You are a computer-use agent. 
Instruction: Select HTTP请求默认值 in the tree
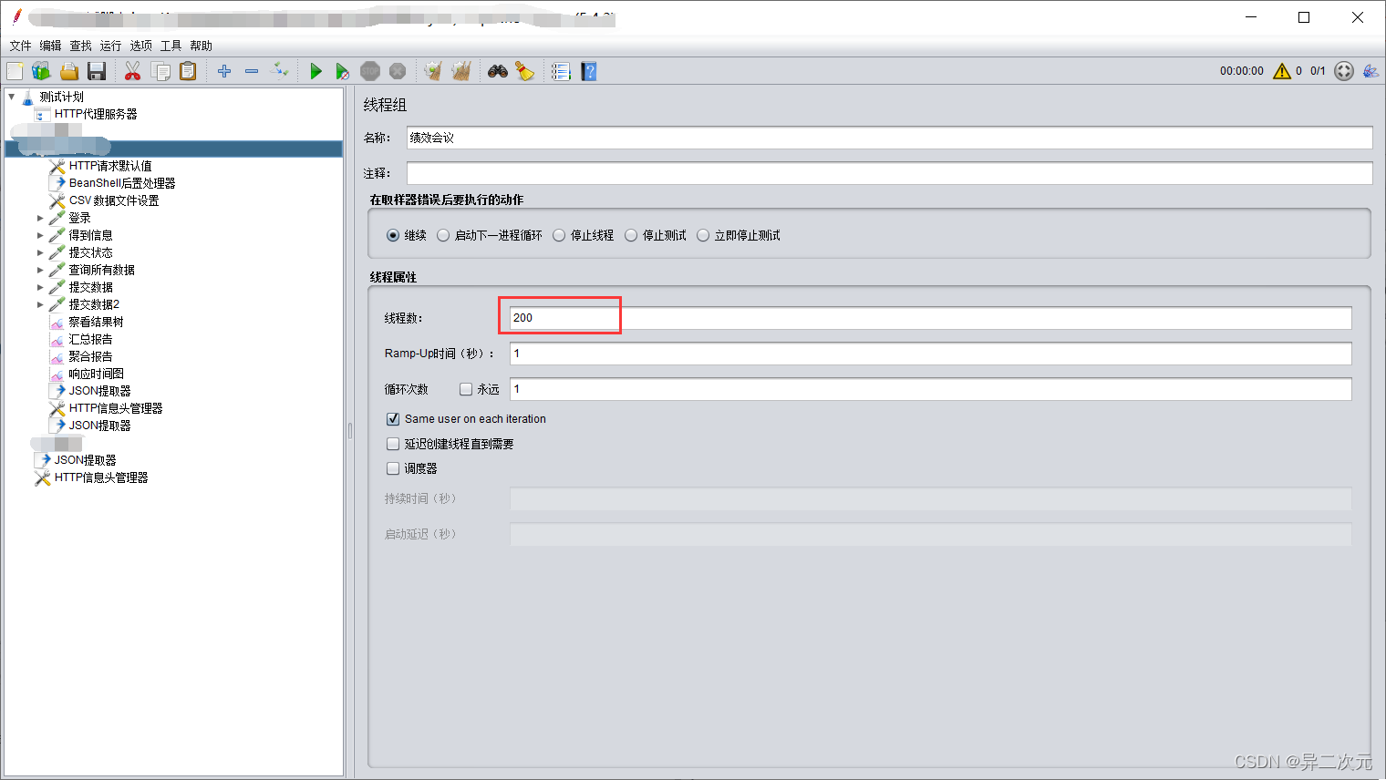(110, 166)
